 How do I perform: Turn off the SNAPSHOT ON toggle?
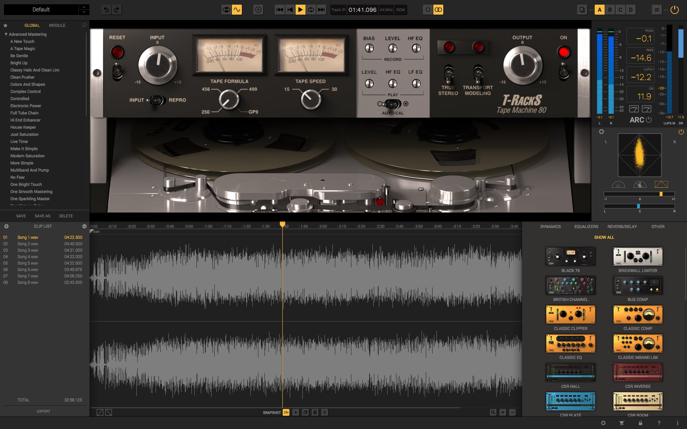tap(286, 412)
